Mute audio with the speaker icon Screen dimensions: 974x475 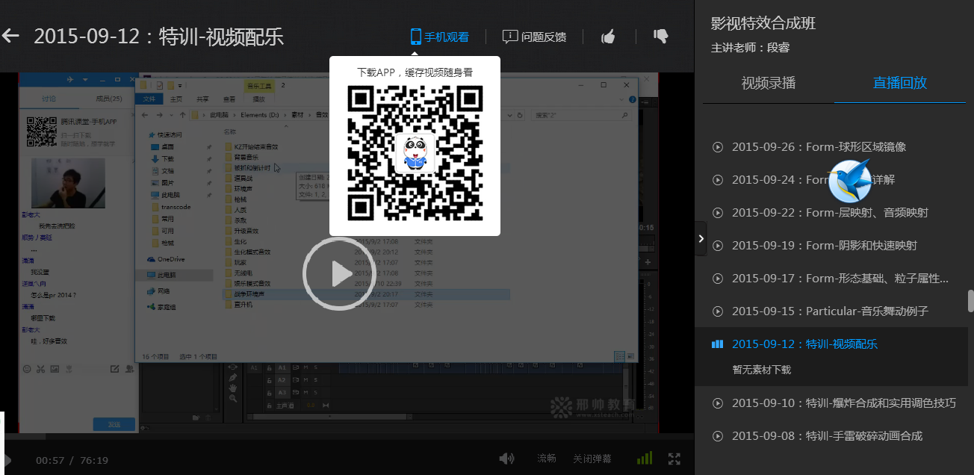(x=507, y=458)
